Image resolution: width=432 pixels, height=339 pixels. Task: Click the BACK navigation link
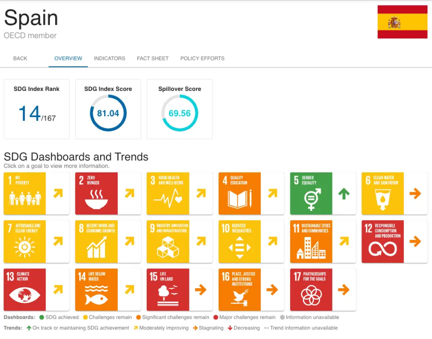click(20, 58)
